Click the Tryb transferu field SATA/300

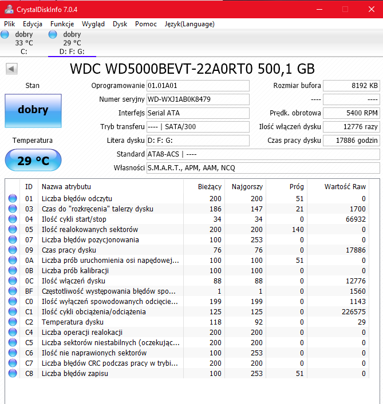point(198,126)
